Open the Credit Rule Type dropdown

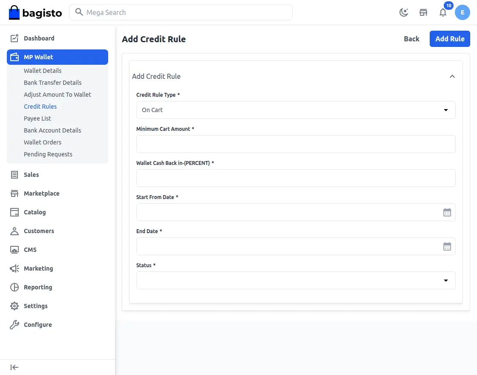point(296,110)
